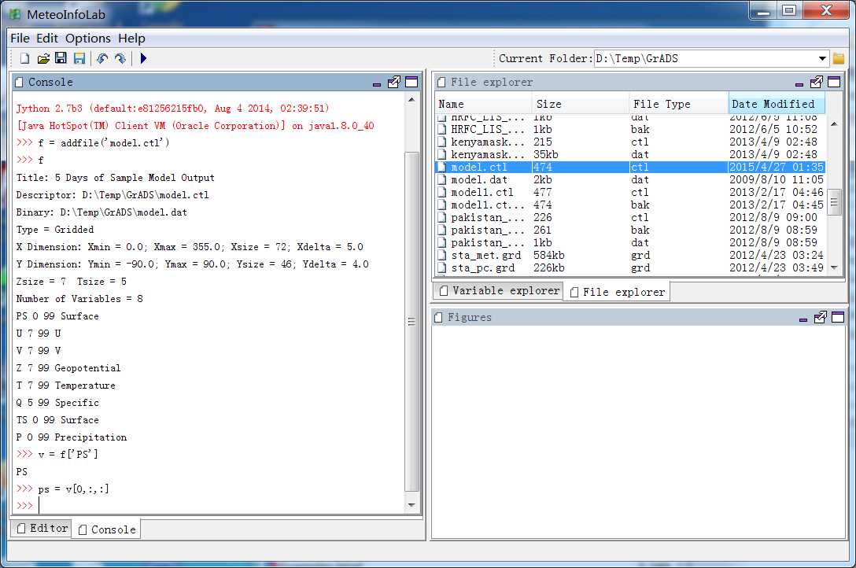
Task: Click console scrollbar up arrow
Action: 411,100
